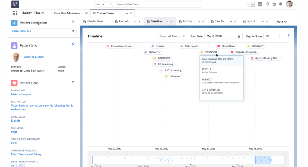Open the Care Ga... subtab
Image resolution: width=308 pixels, height=167 pixels.
(x=219, y=21)
